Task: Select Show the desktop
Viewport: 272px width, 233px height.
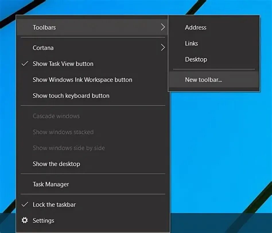Action: [x=93, y=164]
